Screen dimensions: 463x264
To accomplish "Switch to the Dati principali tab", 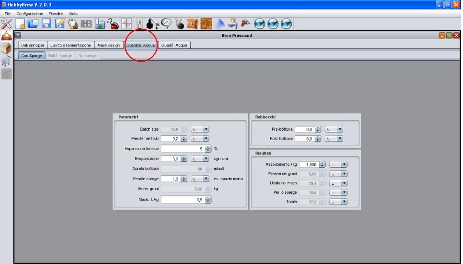I will pyautogui.click(x=33, y=45).
